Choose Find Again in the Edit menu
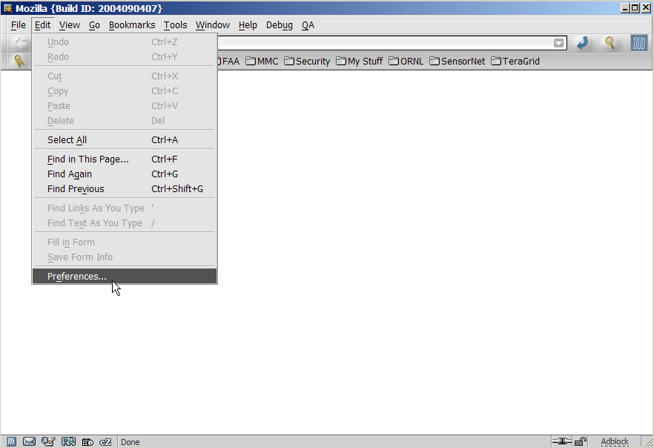This screenshot has height=448, width=654. (x=125, y=174)
